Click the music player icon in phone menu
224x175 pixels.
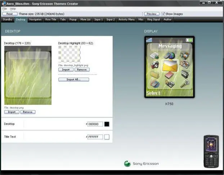click(185, 65)
